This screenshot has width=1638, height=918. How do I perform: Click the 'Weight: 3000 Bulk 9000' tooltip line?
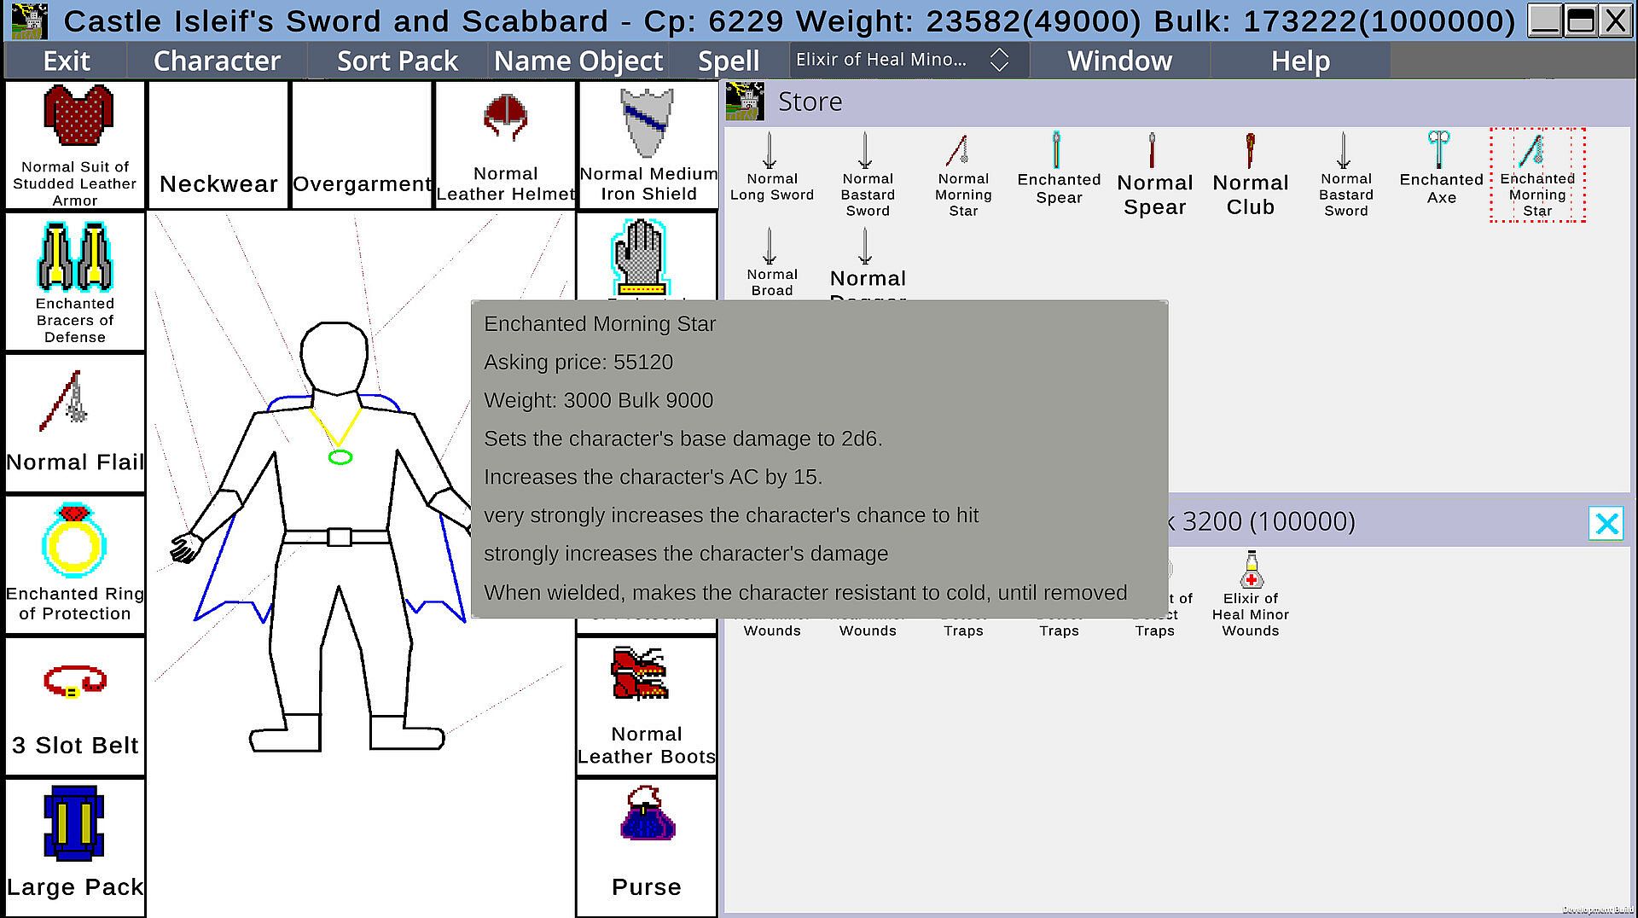point(598,401)
